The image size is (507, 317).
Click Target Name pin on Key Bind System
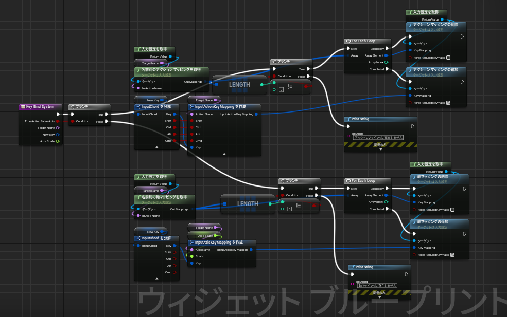coord(58,128)
